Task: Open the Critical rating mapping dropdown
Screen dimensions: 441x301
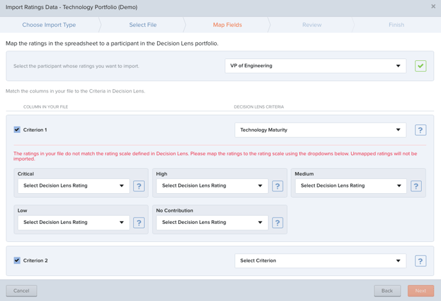Action: pos(74,186)
